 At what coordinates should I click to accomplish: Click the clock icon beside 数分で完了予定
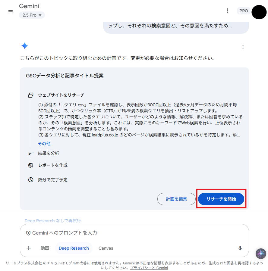click(x=31, y=180)
